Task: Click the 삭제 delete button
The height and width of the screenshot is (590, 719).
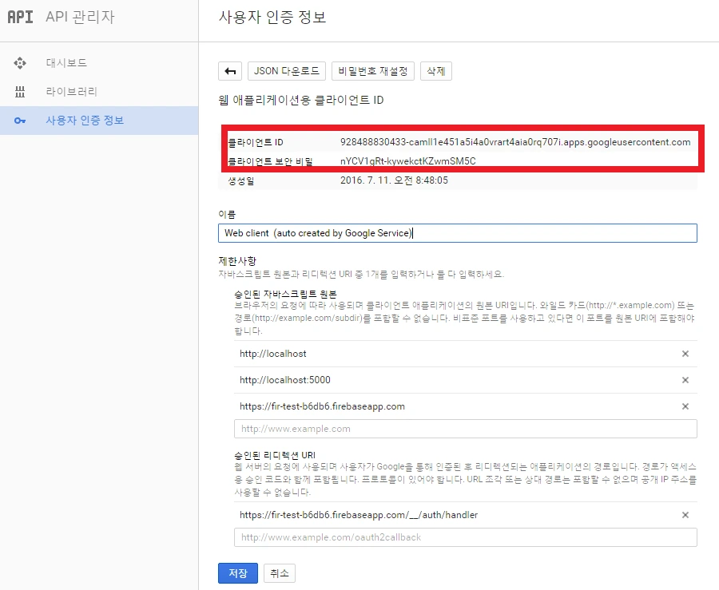Action: tap(435, 70)
